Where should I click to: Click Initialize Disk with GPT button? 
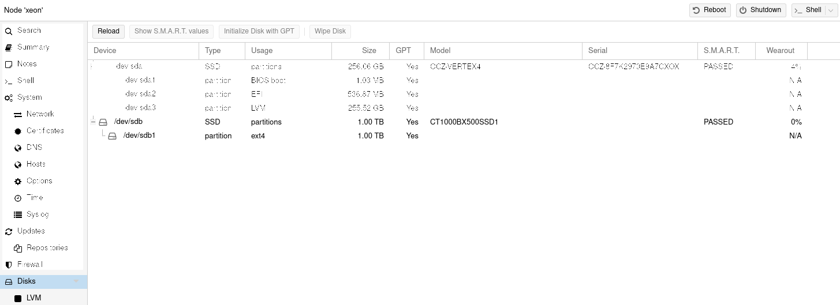[259, 31]
